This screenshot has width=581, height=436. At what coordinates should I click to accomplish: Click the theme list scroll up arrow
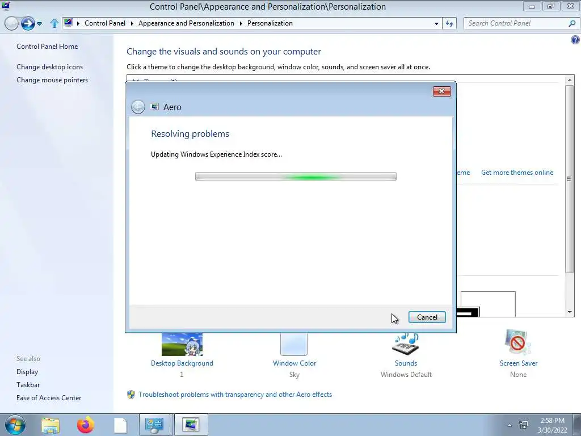coord(570,79)
